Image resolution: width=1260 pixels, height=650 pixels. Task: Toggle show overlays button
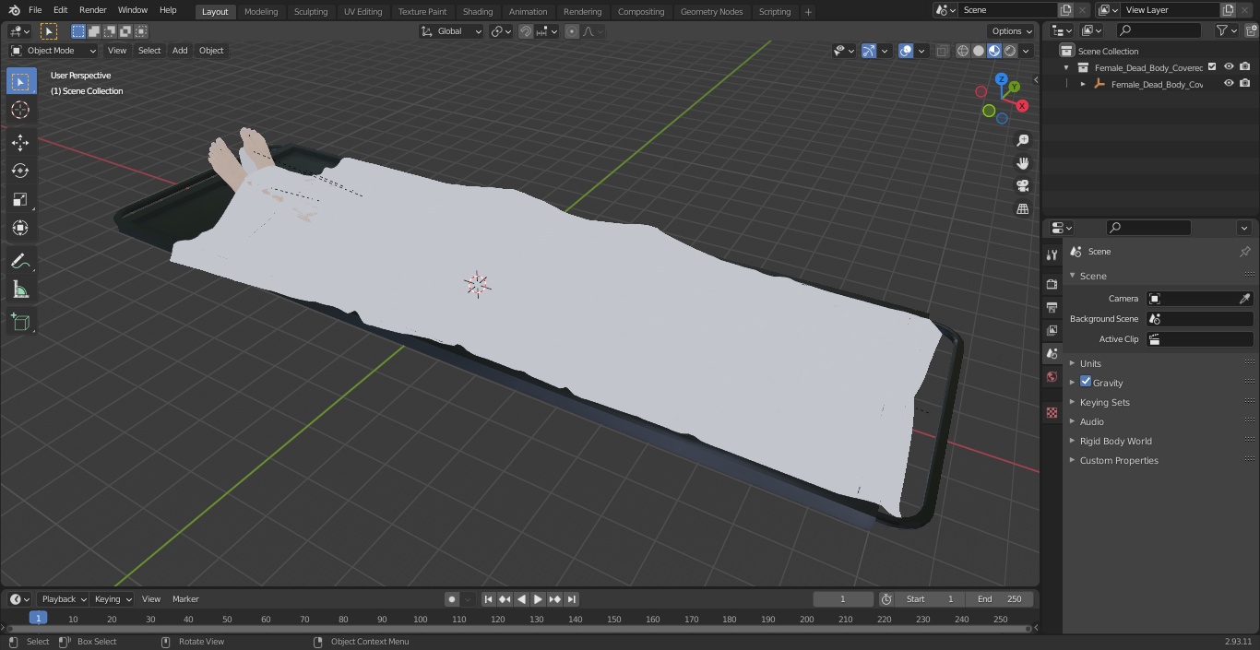coord(906,51)
